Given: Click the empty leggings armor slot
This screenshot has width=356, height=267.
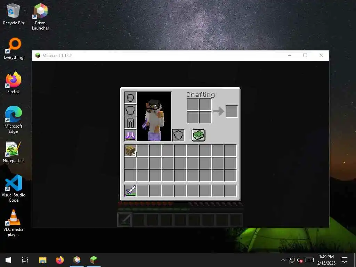Looking at the screenshot, I should [130, 123].
